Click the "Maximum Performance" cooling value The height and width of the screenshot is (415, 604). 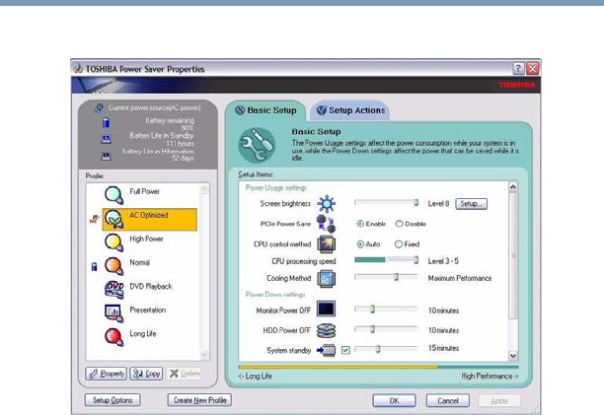click(460, 278)
